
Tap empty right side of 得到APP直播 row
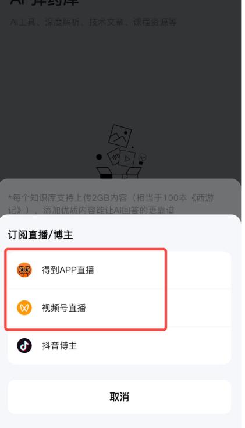click(198, 270)
